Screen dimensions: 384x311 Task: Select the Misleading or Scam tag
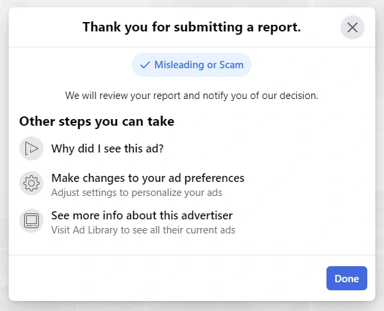[191, 65]
